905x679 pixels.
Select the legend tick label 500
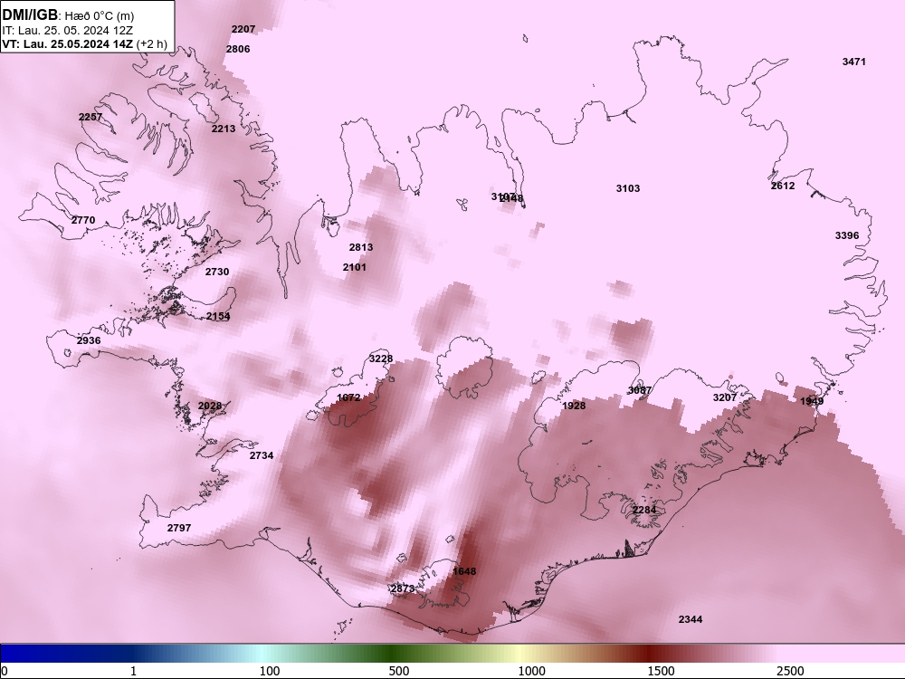click(399, 671)
